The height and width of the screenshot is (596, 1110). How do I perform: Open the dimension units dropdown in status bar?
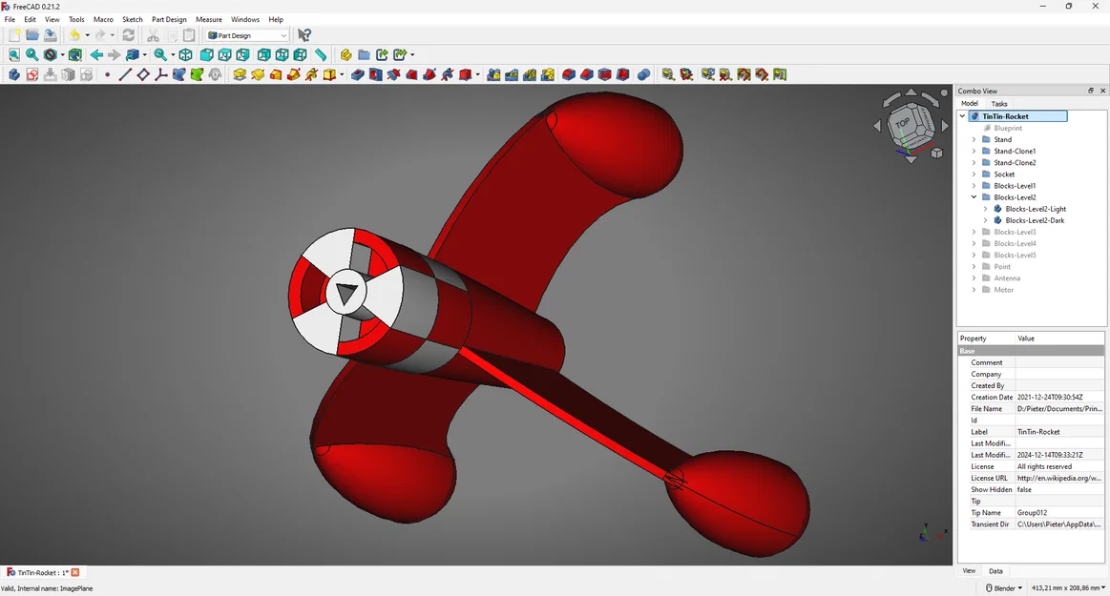pos(1068,588)
